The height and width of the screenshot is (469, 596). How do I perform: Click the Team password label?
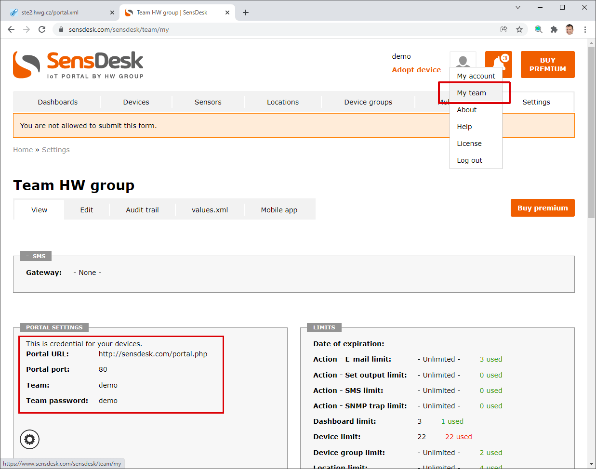click(57, 401)
